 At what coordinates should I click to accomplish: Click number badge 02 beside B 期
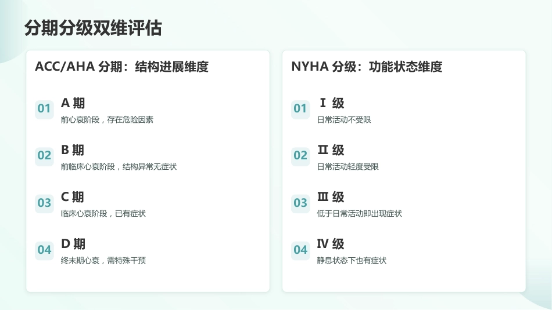(x=44, y=156)
